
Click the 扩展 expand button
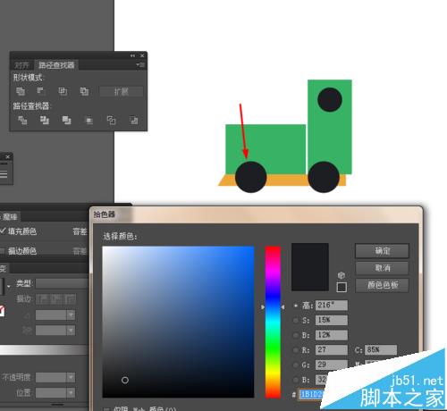pyautogui.click(x=122, y=91)
